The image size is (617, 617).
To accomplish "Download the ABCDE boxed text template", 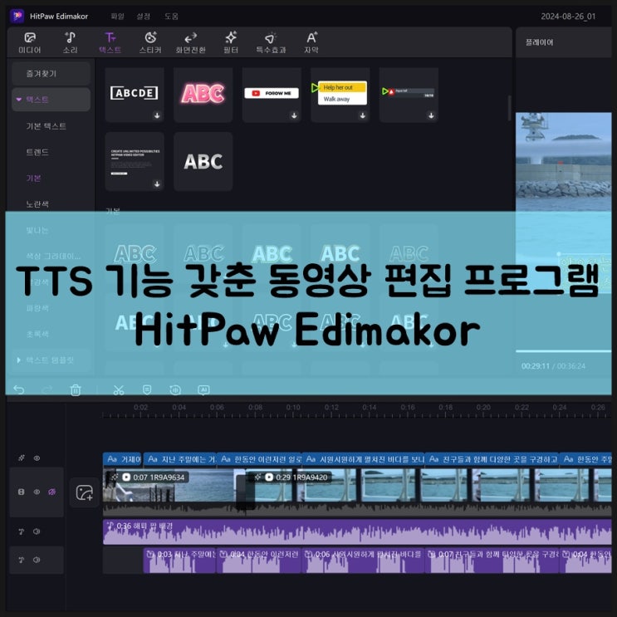I will click(157, 115).
